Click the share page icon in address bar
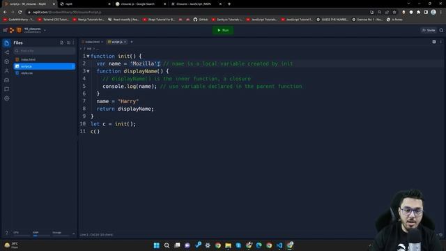Image resolution: width=446 pixels, height=251 pixels. click(387, 13)
